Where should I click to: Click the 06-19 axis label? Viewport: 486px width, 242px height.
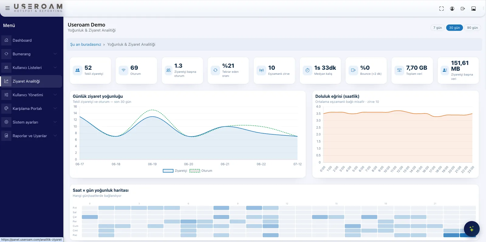[152, 164]
